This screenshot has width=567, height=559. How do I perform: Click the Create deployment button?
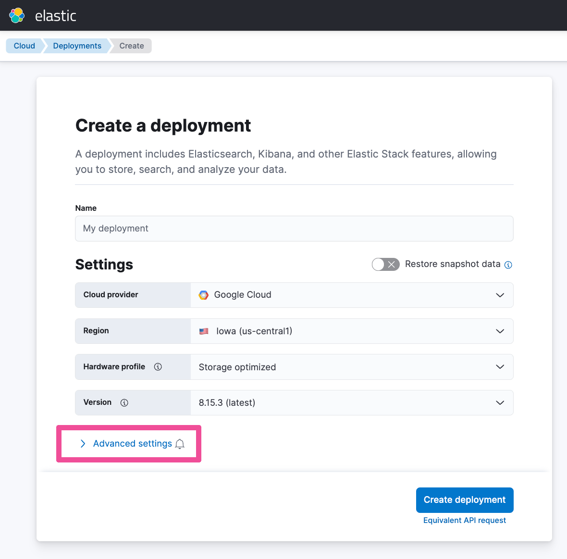465,500
